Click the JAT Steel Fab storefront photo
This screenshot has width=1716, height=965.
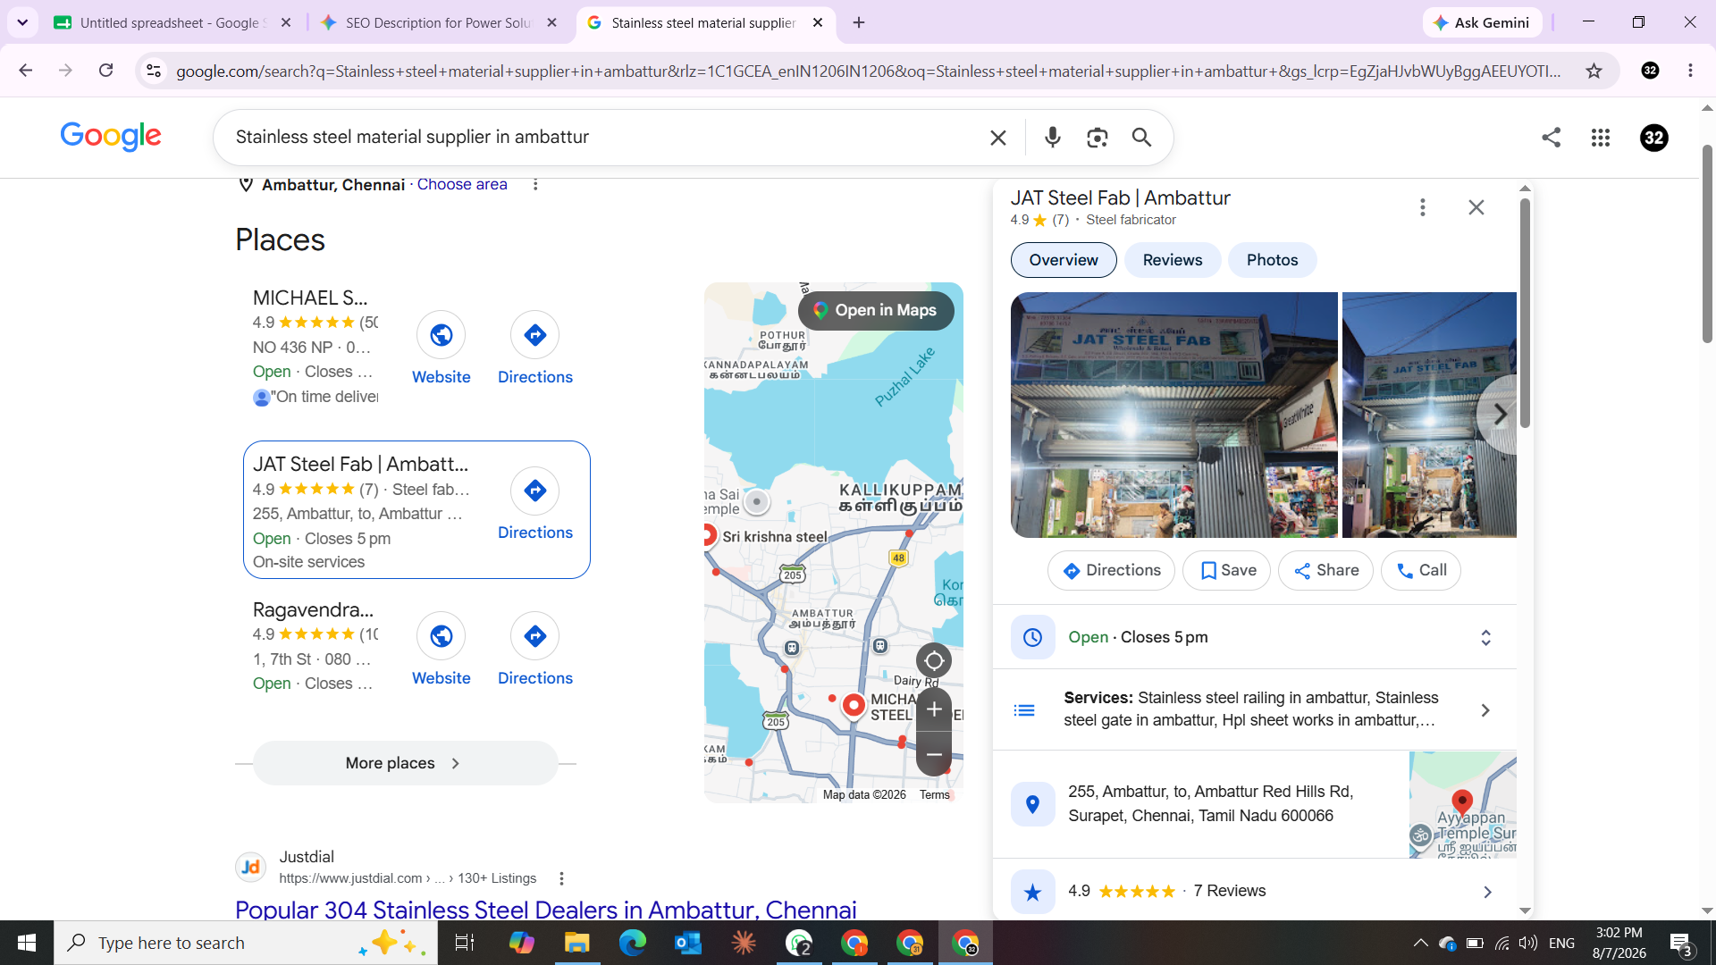tap(1173, 415)
